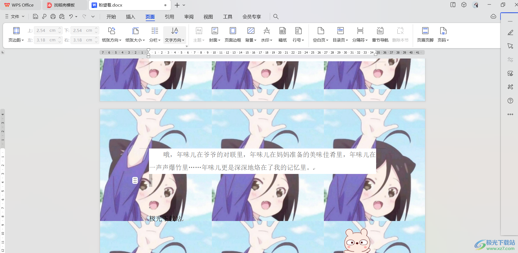Click the Redo arrow icon
The width and height of the screenshot is (518, 253).
(84, 17)
